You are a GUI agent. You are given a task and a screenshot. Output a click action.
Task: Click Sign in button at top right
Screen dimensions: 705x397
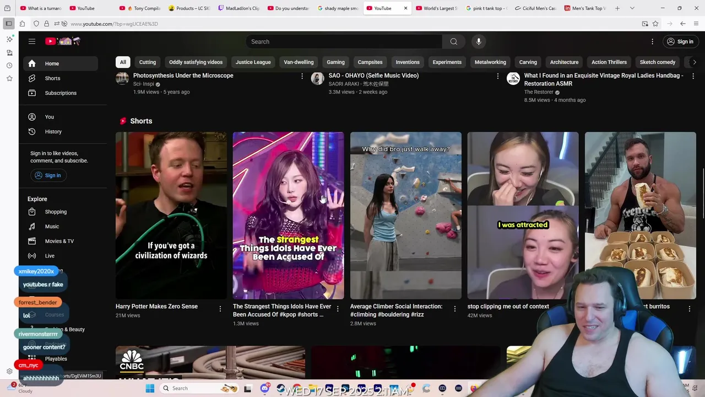(x=680, y=41)
